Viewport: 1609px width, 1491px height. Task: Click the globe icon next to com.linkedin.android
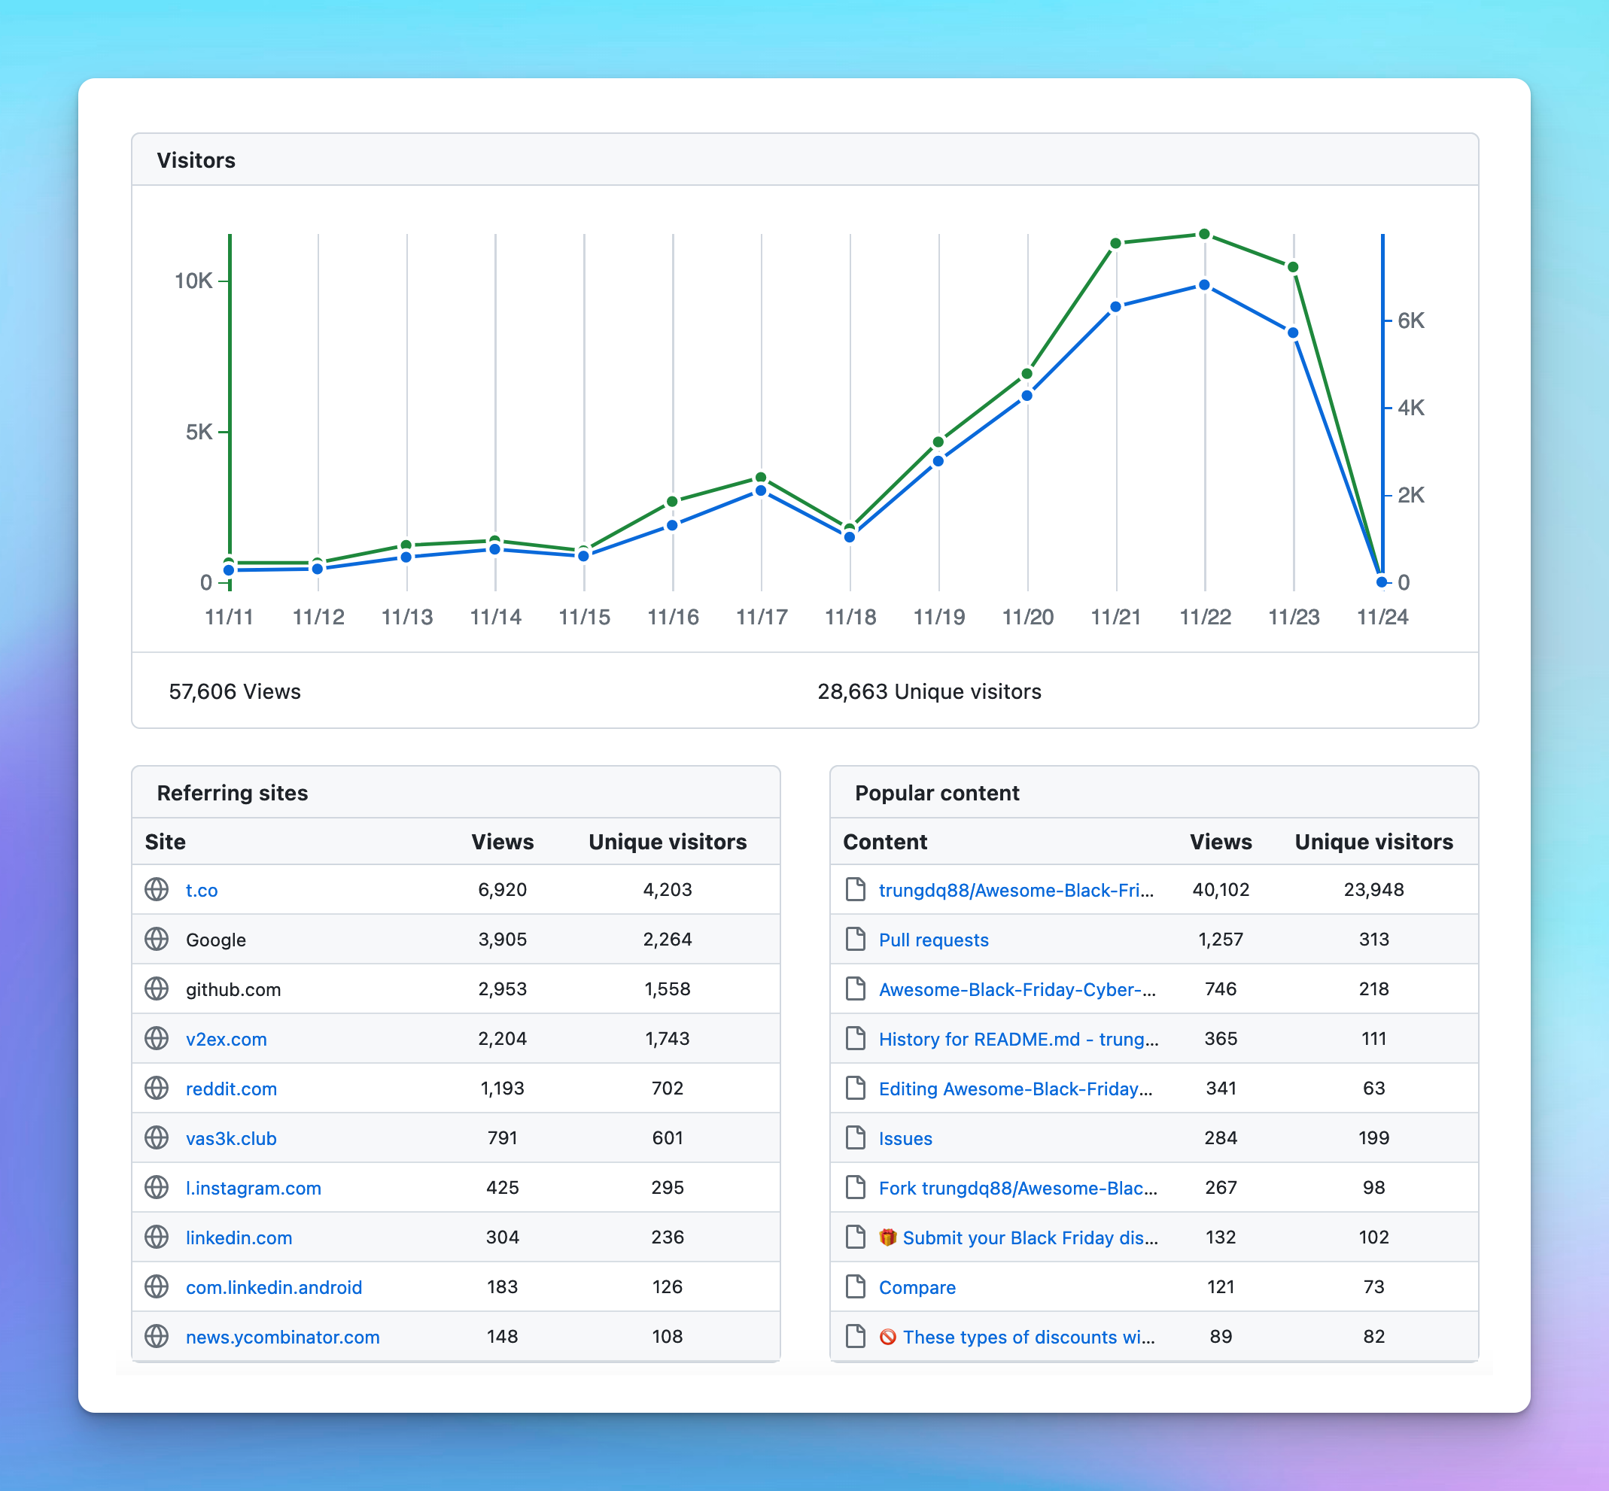pos(156,1287)
